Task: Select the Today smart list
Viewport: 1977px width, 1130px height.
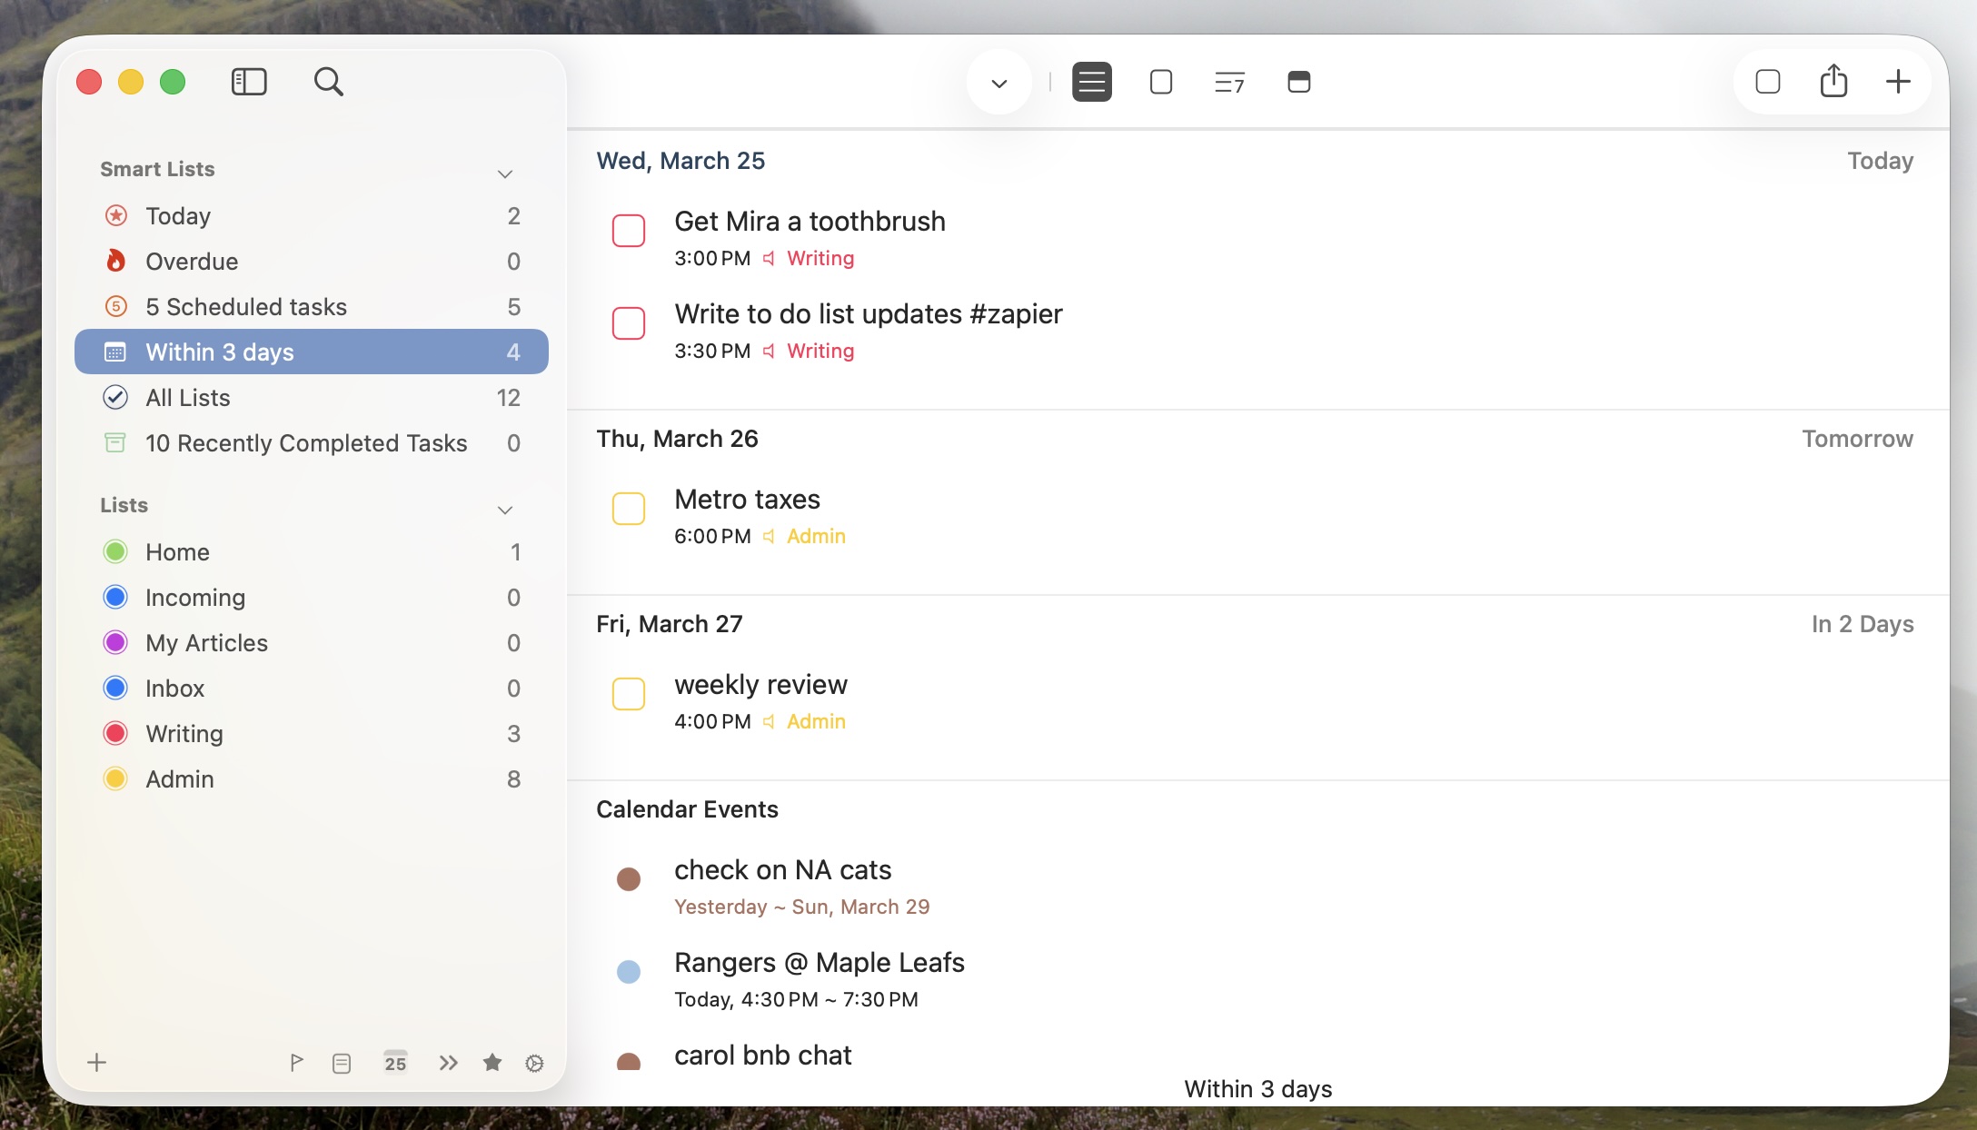Action: 180,215
